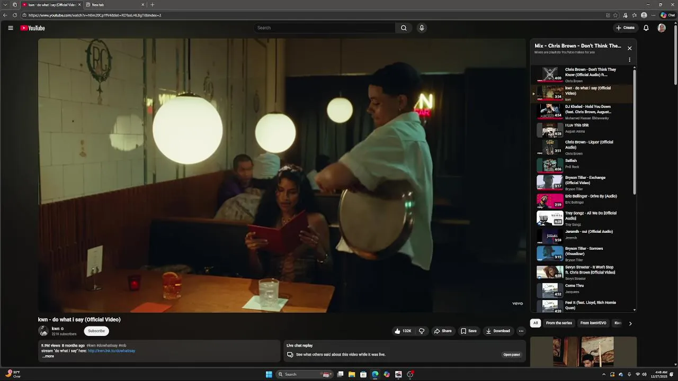
Task: Show hidden system tray icons
Action: [604, 375]
